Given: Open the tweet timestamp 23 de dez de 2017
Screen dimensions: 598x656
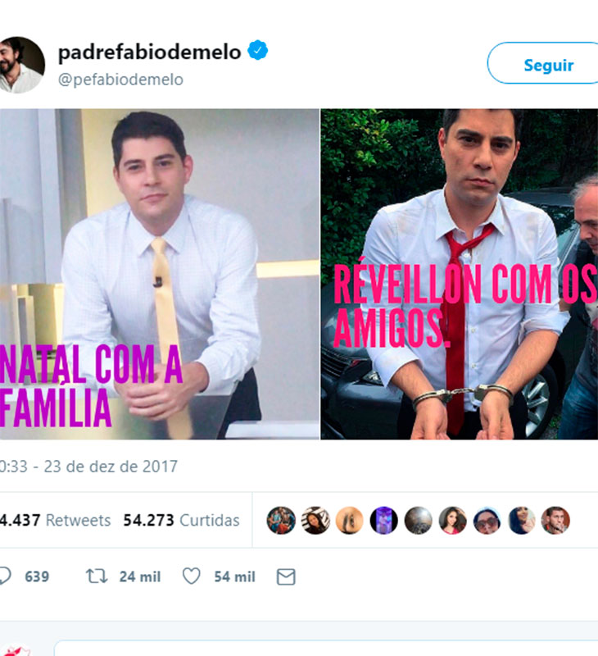Looking at the screenshot, I should (x=88, y=466).
